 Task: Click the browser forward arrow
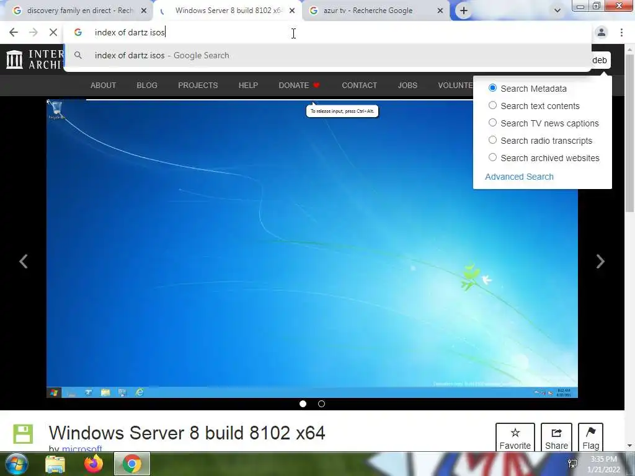coord(33,32)
